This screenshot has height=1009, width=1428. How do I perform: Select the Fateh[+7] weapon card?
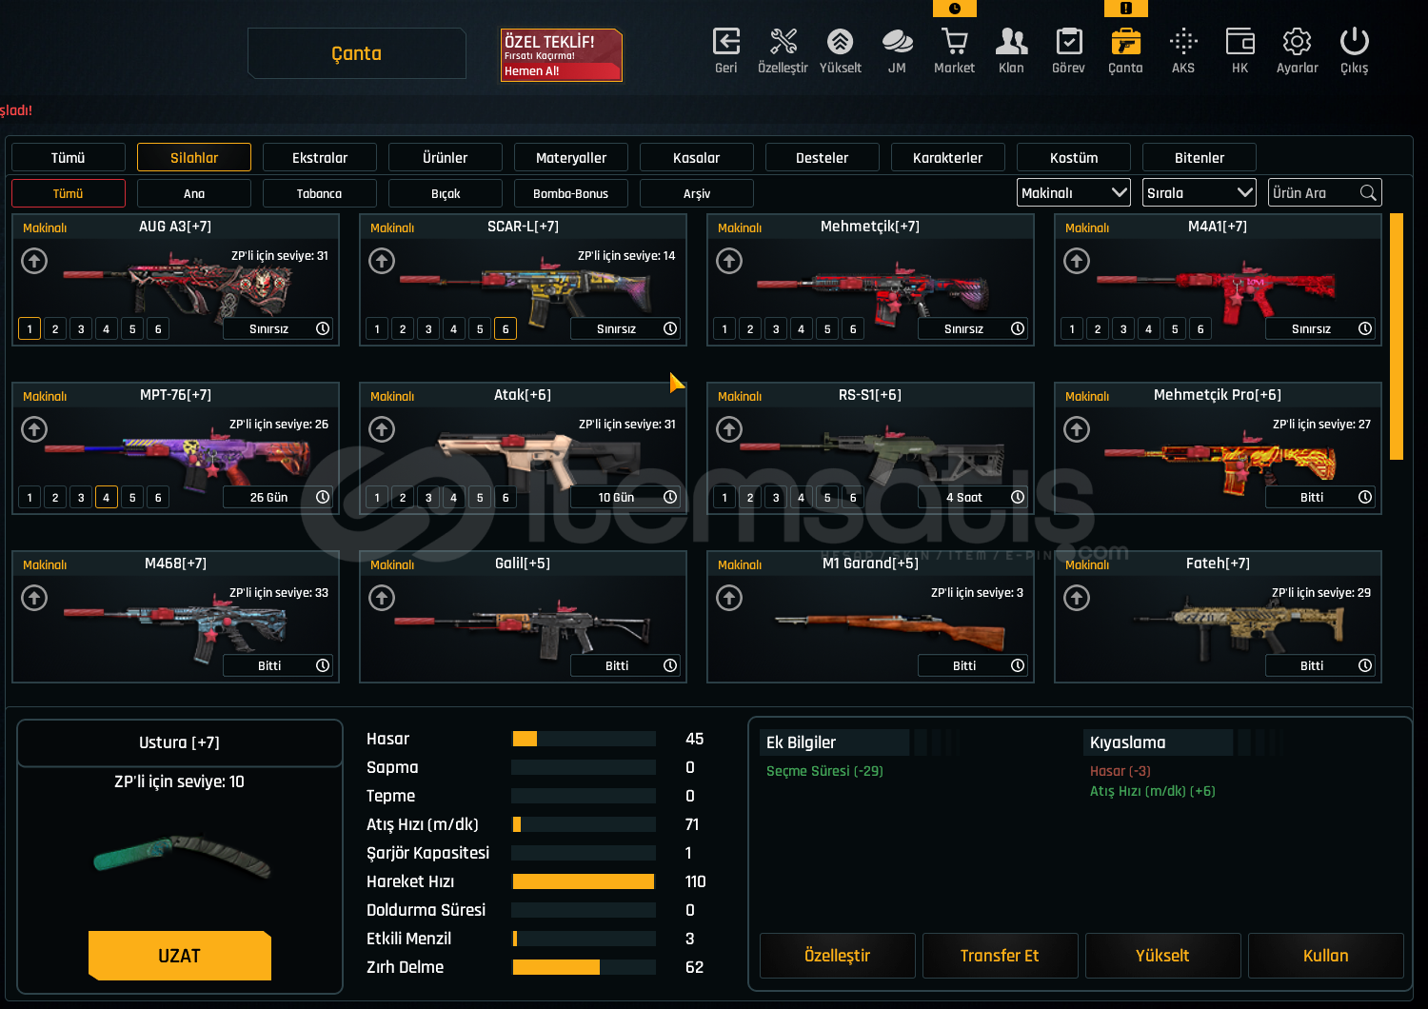click(x=1218, y=617)
